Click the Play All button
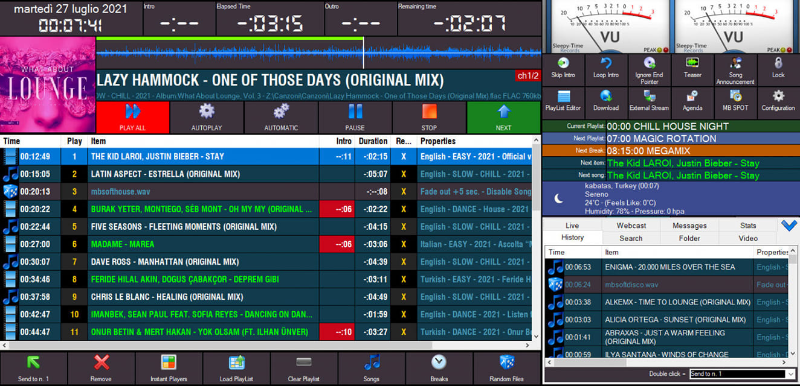 point(132,117)
